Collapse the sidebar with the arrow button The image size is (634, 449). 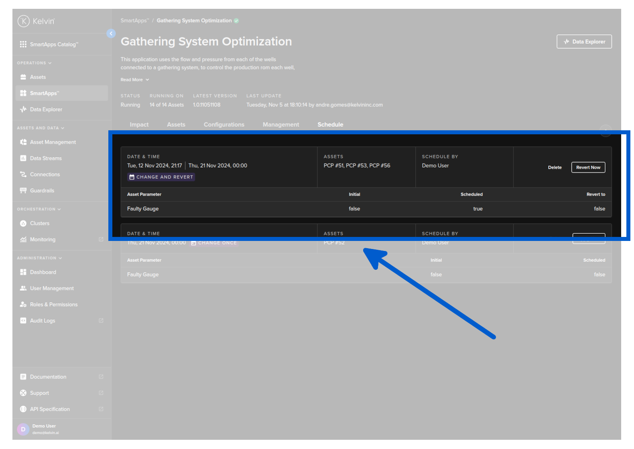tap(111, 34)
